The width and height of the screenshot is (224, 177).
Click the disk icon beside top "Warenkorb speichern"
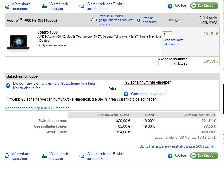point(7,6)
